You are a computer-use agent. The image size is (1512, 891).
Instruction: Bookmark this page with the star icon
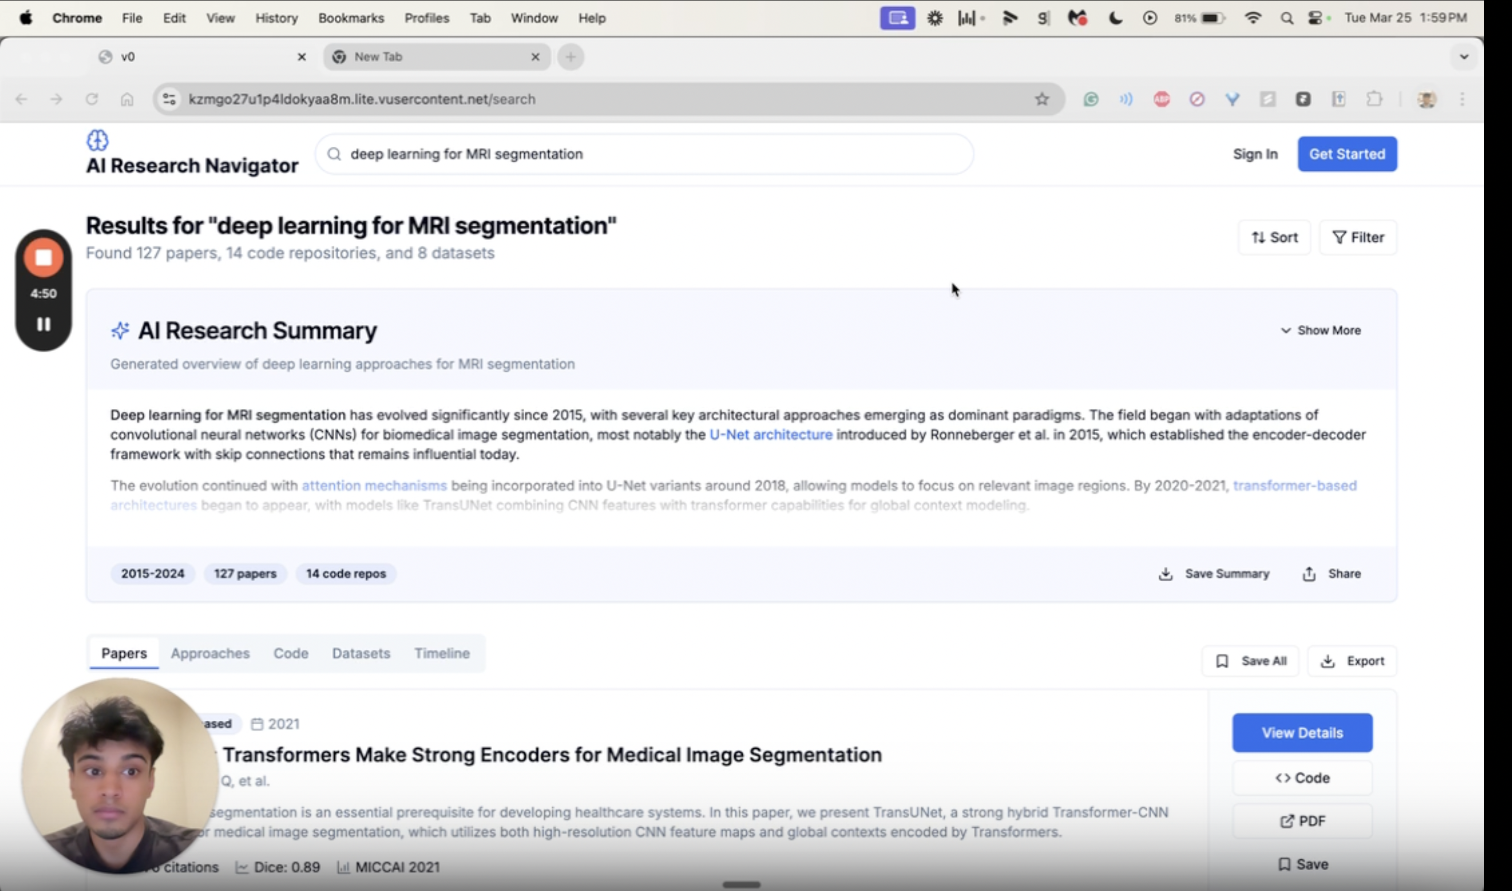1042,99
